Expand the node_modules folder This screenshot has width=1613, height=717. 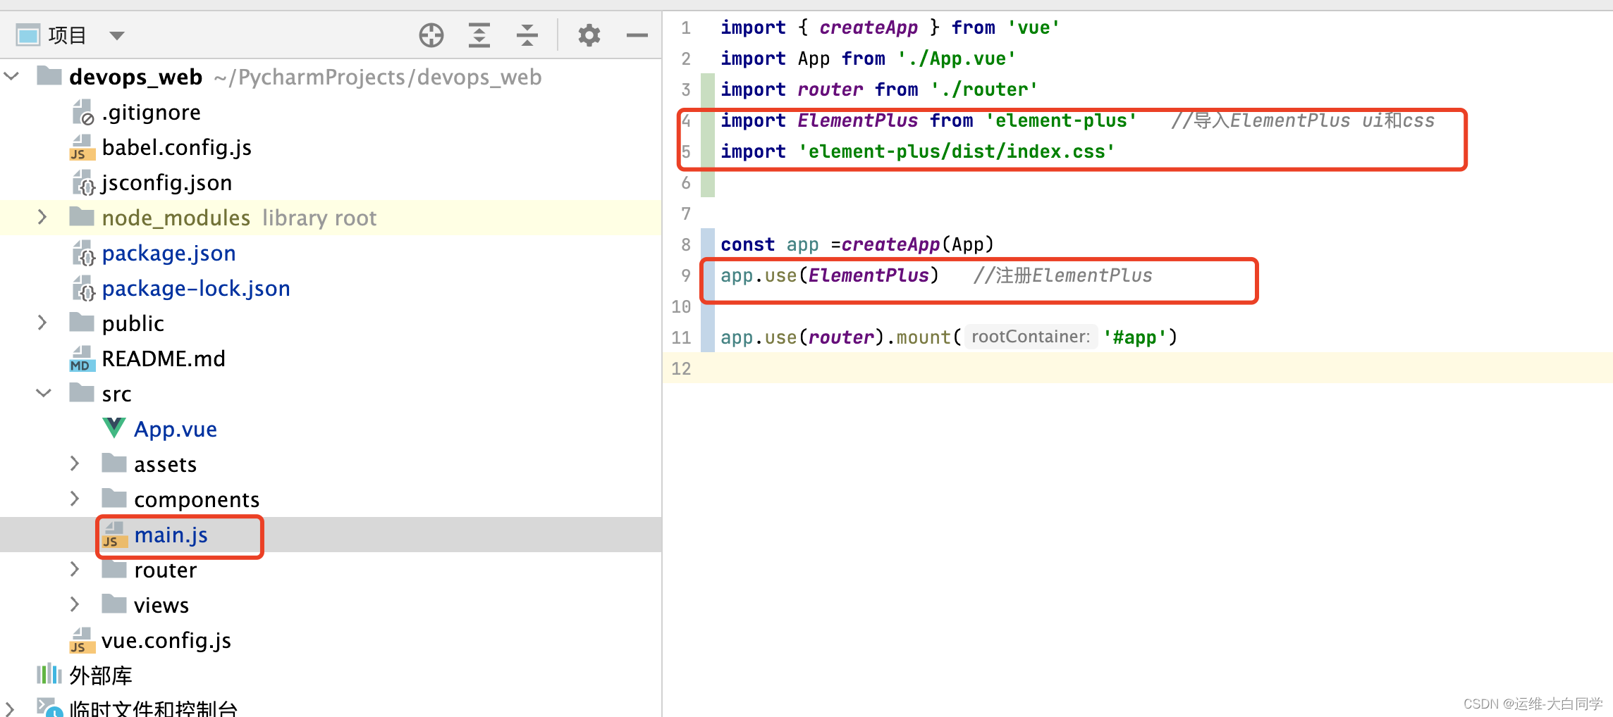[x=42, y=218]
